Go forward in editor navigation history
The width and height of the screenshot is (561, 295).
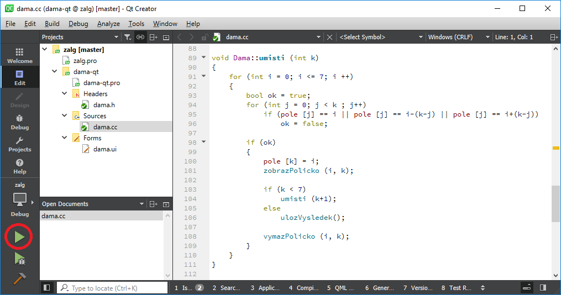[192, 37]
